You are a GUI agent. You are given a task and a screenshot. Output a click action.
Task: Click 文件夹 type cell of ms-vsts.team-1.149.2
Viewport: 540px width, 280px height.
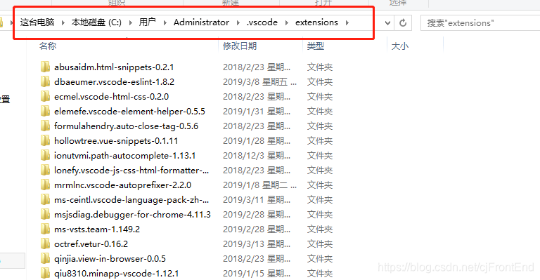click(x=320, y=229)
